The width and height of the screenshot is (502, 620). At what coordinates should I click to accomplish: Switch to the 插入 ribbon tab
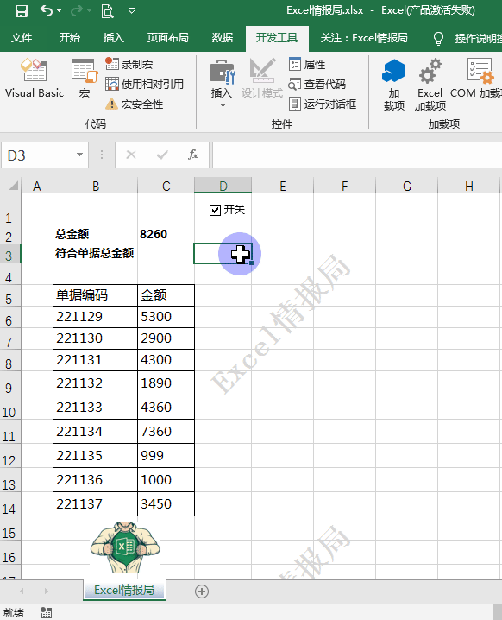click(x=114, y=38)
